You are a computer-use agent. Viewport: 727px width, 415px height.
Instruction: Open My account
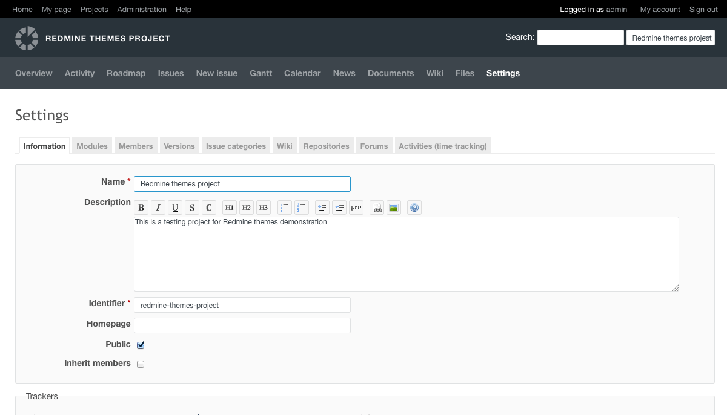coord(660,9)
